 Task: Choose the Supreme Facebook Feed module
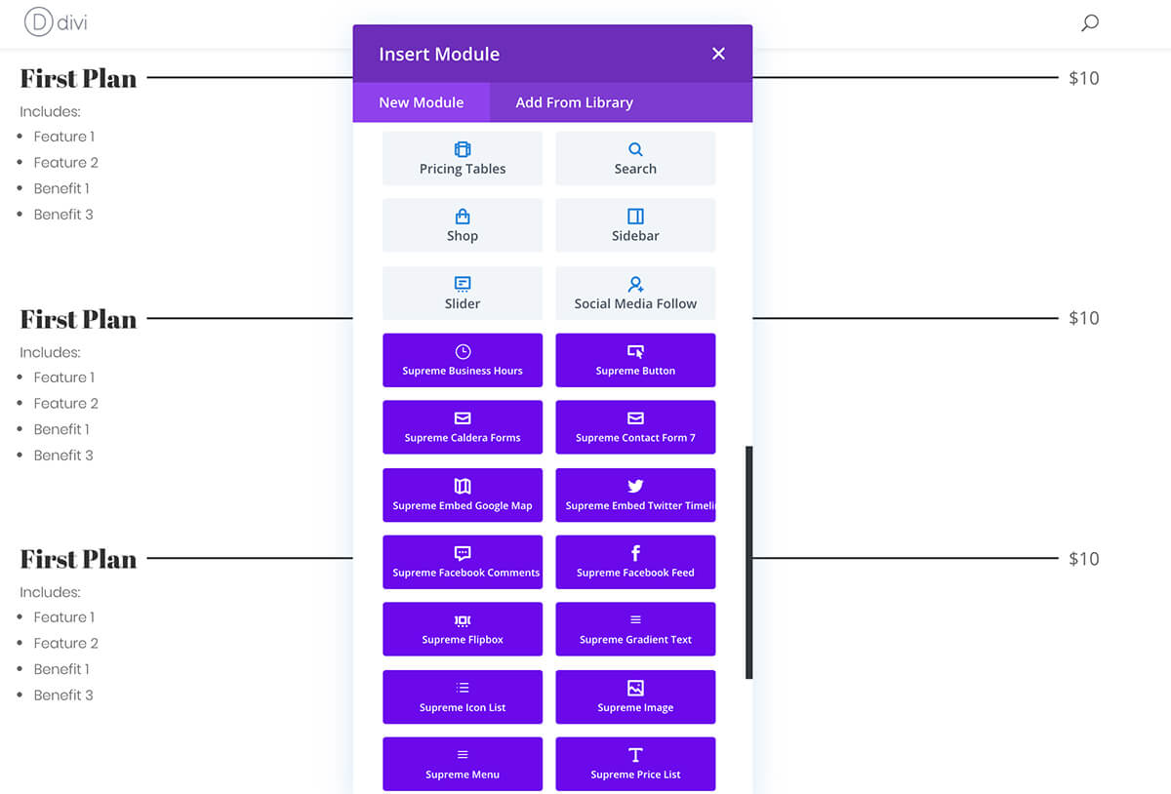pyautogui.click(x=635, y=562)
